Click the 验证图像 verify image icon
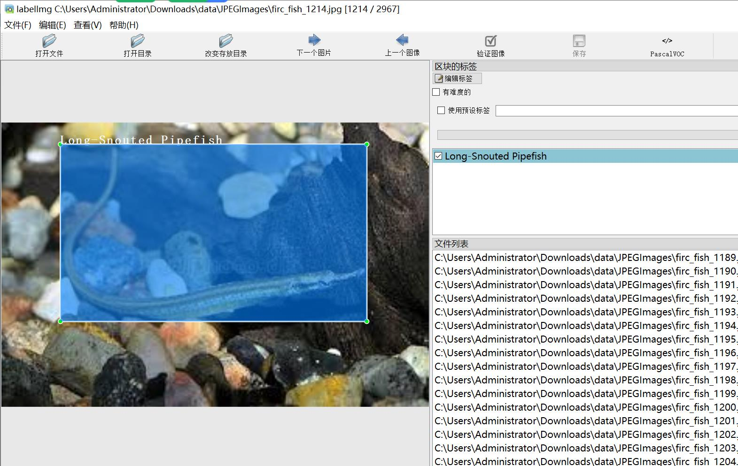738x466 pixels. pyautogui.click(x=490, y=41)
